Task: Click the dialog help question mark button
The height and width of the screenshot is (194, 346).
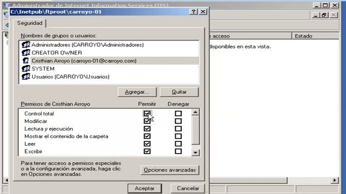Action: click(194, 12)
